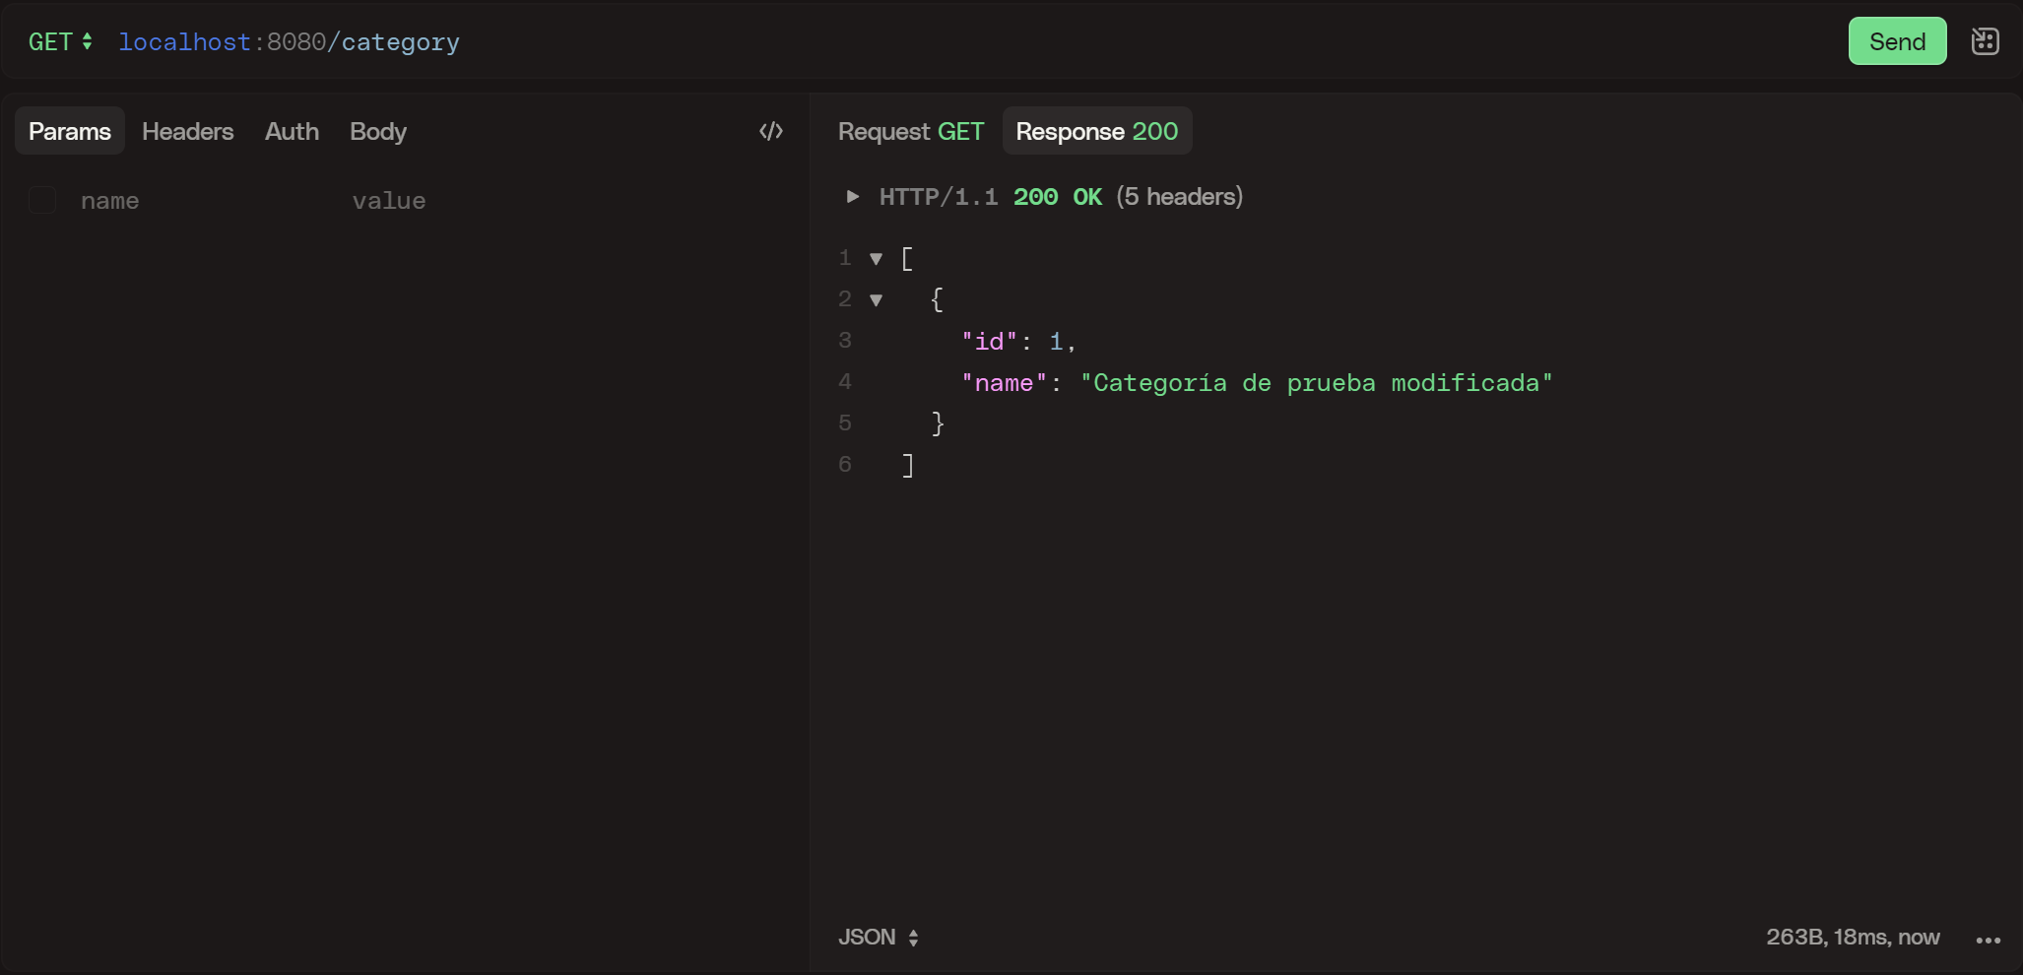The width and height of the screenshot is (2023, 975).
Task: Click the "Categoría de prueba modificada" string value
Action: coord(1316,383)
